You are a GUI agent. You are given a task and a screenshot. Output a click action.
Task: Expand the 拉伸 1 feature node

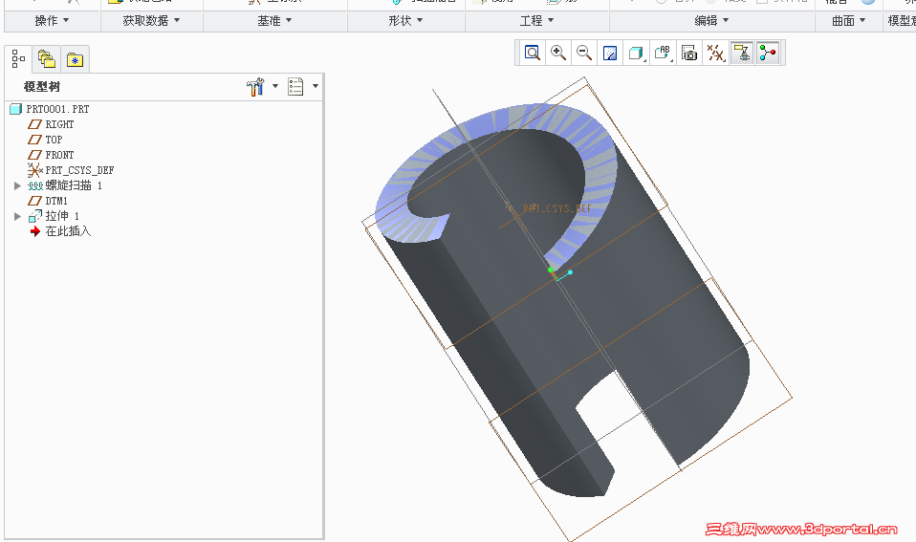click(17, 216)
